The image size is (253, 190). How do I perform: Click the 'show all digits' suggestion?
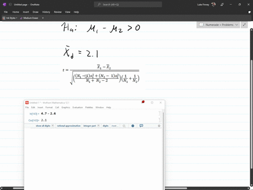pos(43,126)
